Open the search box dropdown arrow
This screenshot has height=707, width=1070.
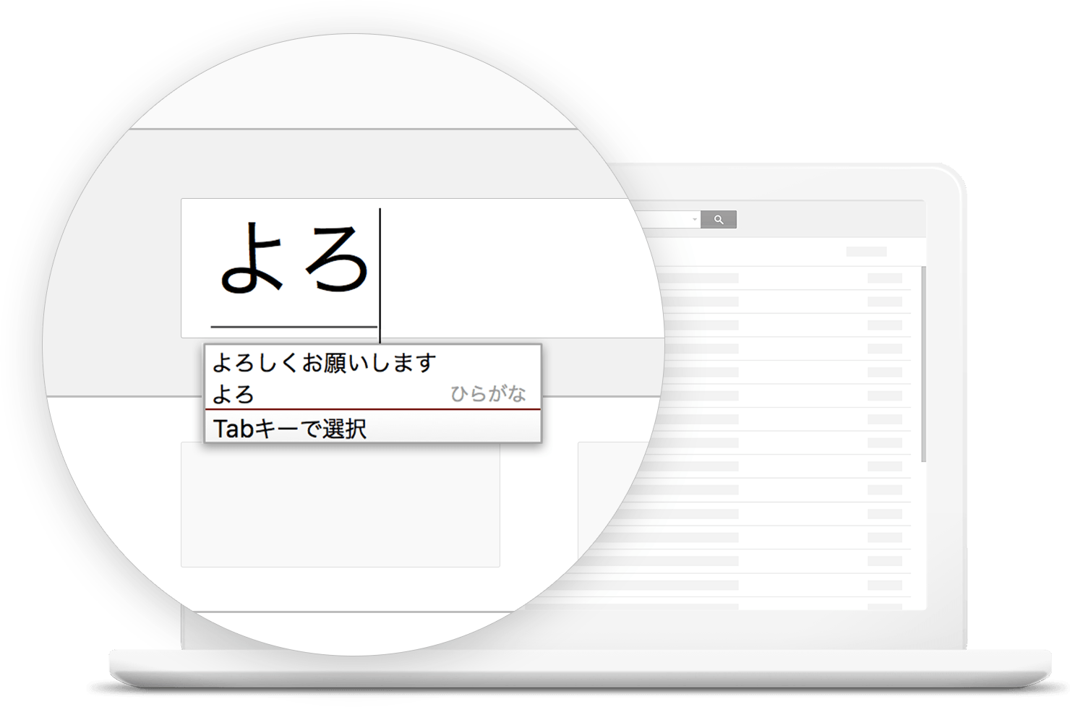coord(695,220)
